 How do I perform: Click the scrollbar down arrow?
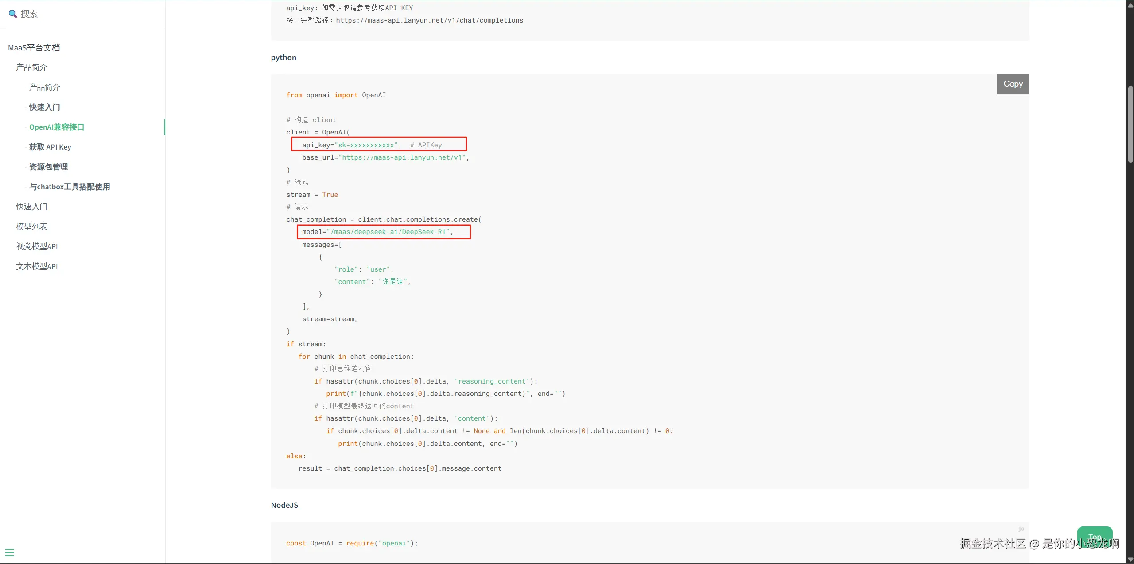click(1130, 560)
